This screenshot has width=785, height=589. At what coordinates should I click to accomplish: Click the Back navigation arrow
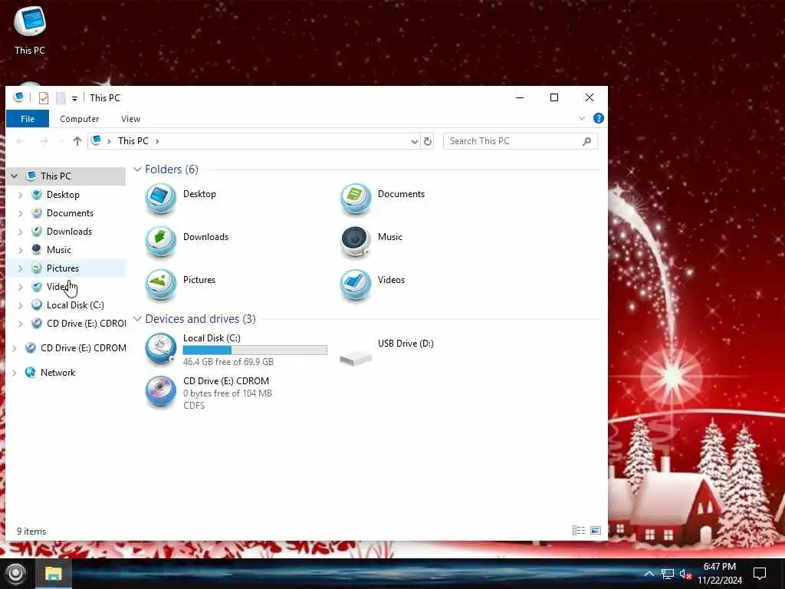tap(21, 141)
